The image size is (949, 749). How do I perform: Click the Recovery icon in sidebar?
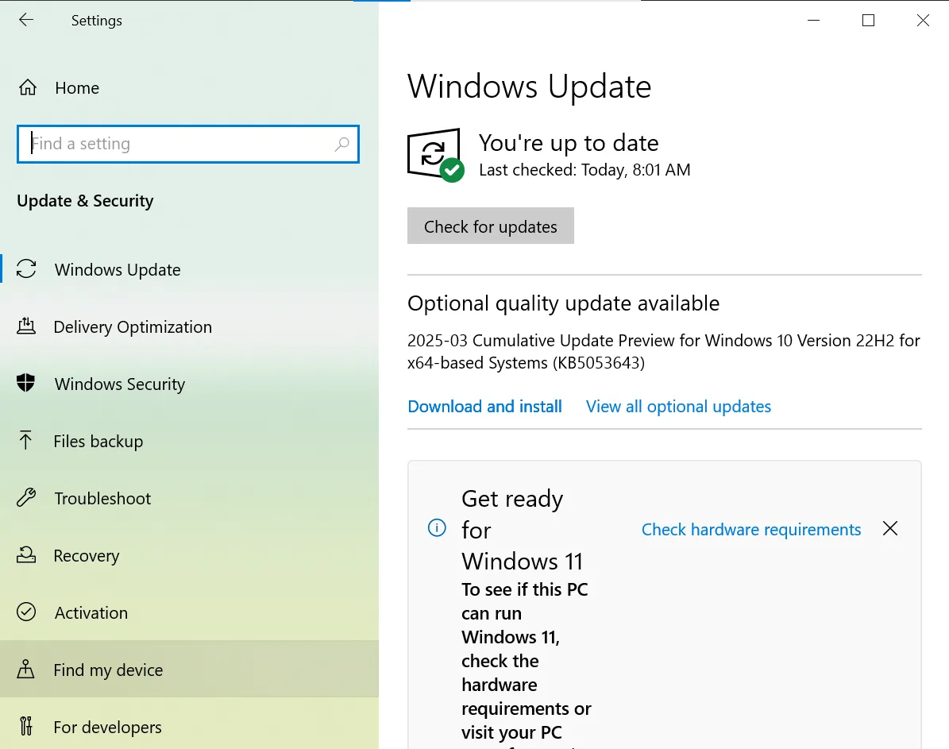[x=26, y=556]
